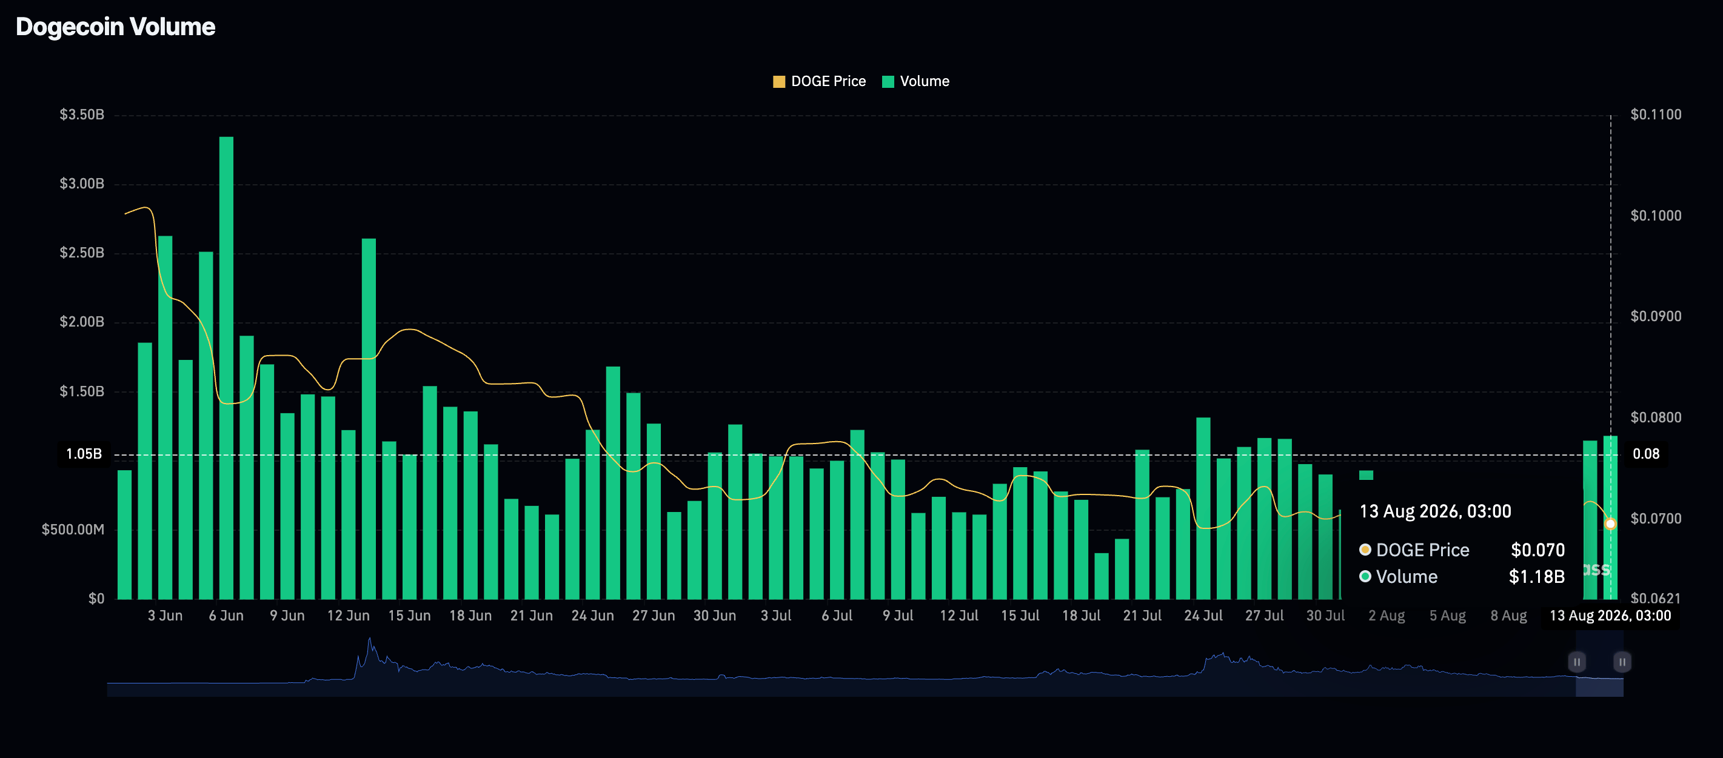Image resolution: width=1723 pixels, height=758 pixels.
Task: Click the $3.00B volume axis label
Action: click(x=82, y=183)
